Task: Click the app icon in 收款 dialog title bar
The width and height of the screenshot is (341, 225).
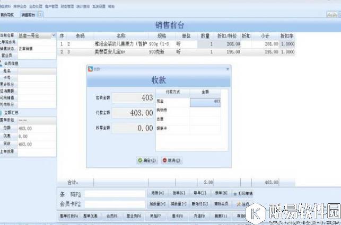Action: pyautogui.click(x=90, y=69)
